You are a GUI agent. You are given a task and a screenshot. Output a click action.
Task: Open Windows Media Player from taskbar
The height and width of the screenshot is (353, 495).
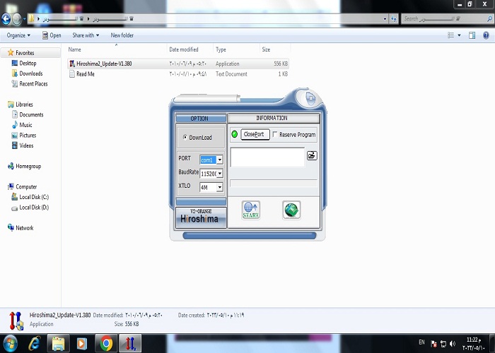81,344
